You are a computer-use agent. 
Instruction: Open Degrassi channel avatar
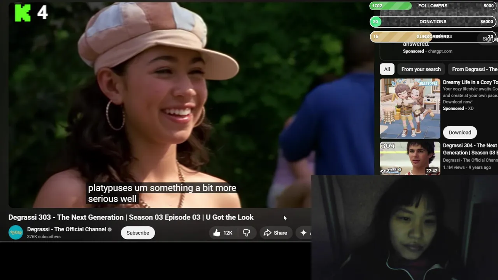pyautogui.click(x=16, y=232)
